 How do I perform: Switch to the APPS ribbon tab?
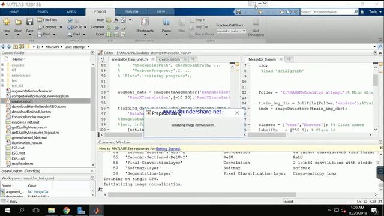click(x=71, y=12)
